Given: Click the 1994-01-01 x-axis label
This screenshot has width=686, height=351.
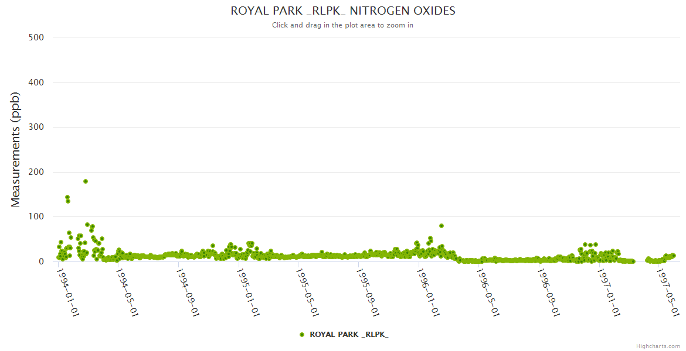Looking at the screenshot, I should coord(68,292).
